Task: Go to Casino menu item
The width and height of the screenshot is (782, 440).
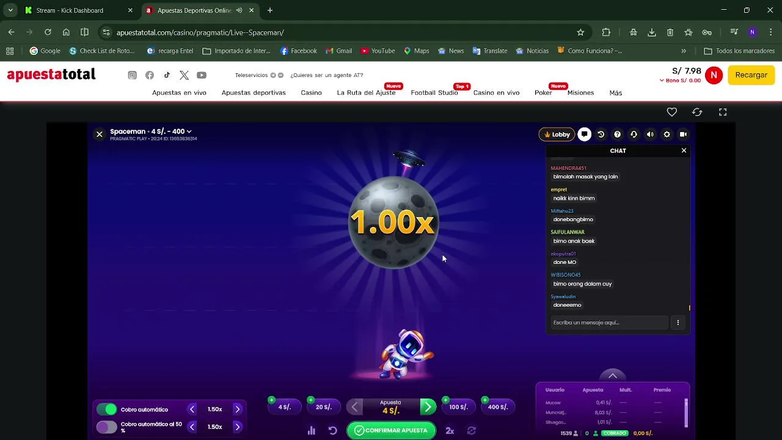Action: (311, 93)
